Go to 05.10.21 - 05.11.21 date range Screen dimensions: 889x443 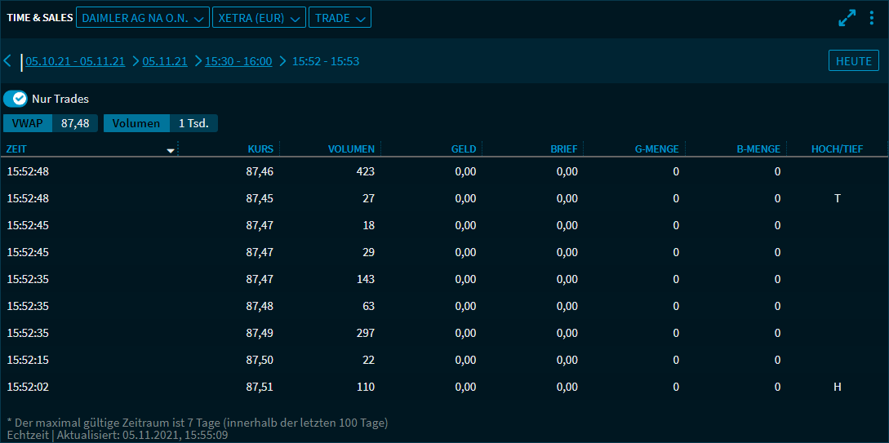(x=75, y=61)
